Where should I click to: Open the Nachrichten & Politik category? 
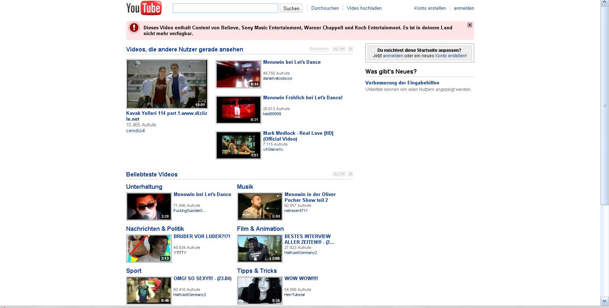[x=155, y=229]
